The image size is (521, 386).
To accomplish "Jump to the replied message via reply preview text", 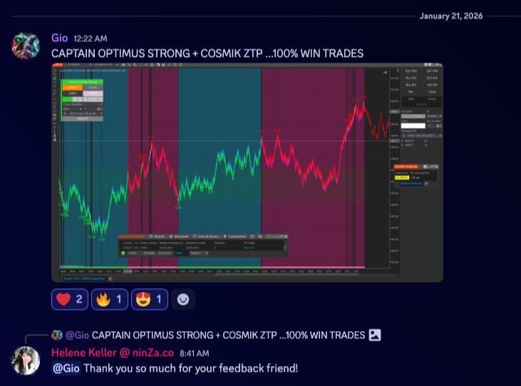I will coord(228,335).
